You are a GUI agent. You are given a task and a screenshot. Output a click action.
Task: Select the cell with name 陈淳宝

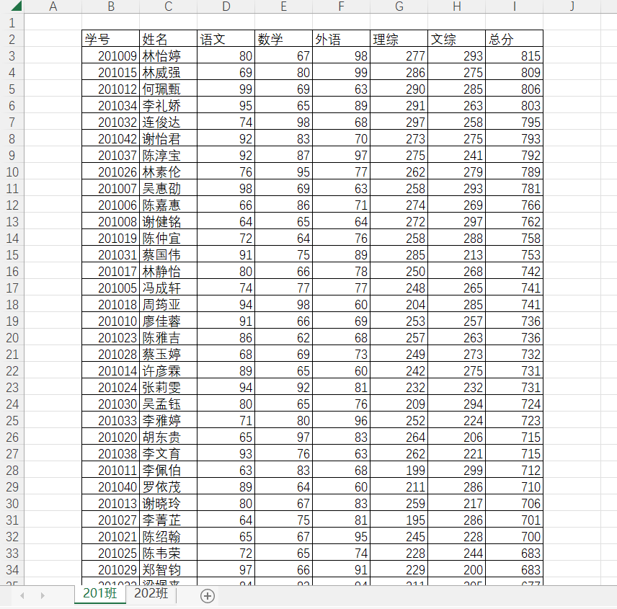pos(168,156)
